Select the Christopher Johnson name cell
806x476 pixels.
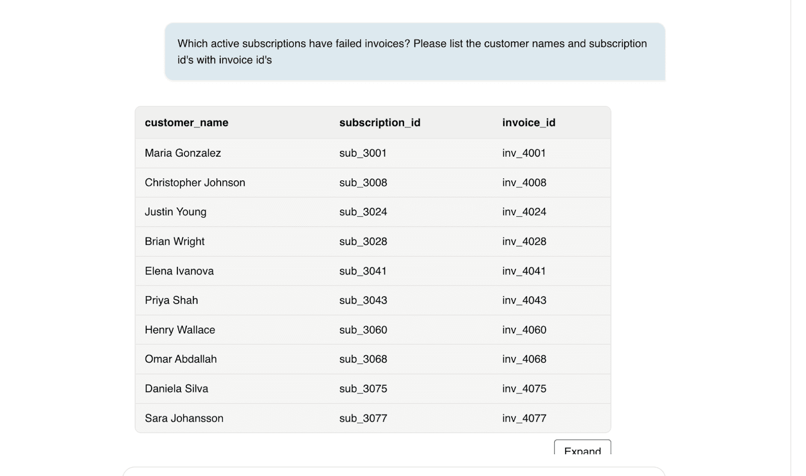195,182
